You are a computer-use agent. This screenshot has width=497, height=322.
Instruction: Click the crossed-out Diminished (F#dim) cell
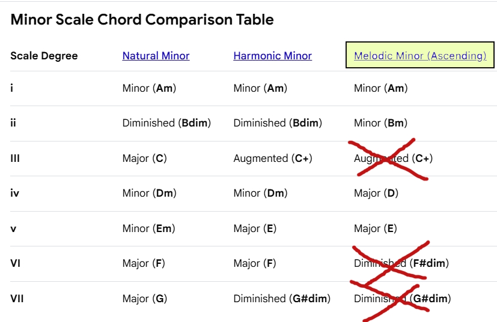(x=401, y=263)
